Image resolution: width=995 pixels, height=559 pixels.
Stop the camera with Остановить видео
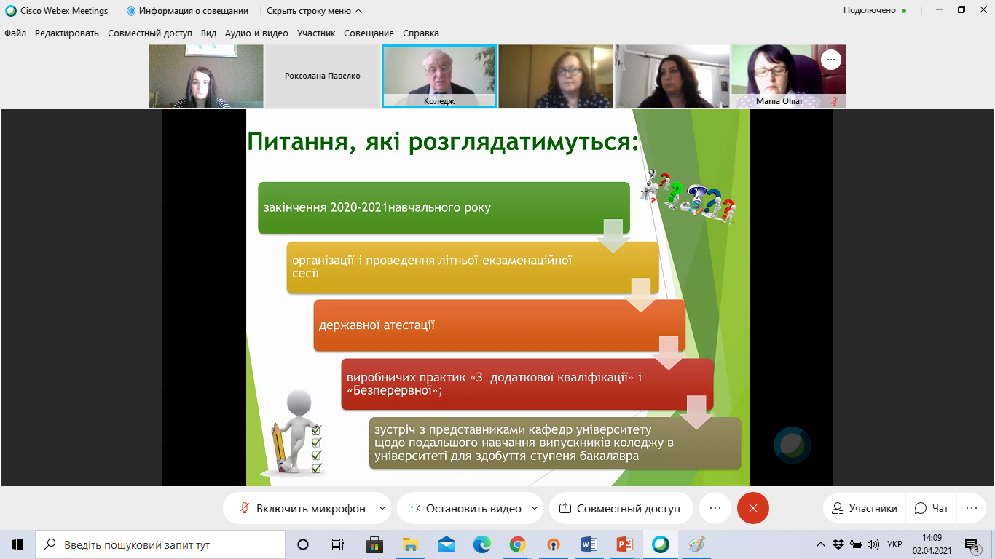pos(465,508)
